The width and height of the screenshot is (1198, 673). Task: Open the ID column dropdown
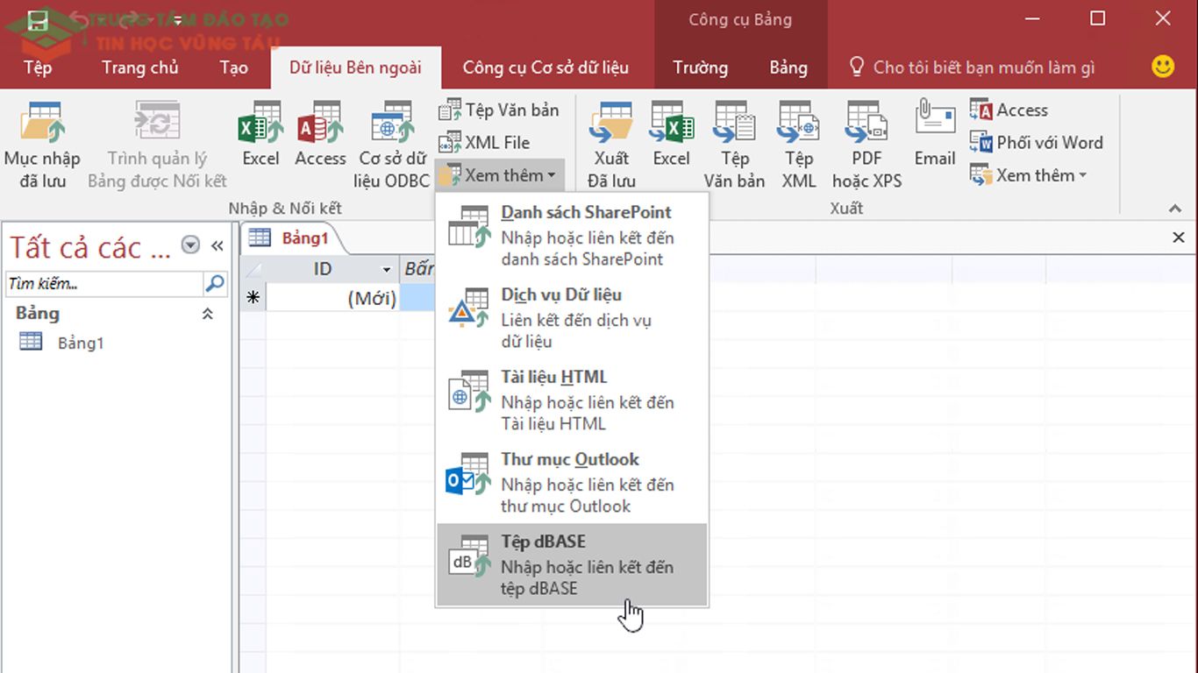384,268
